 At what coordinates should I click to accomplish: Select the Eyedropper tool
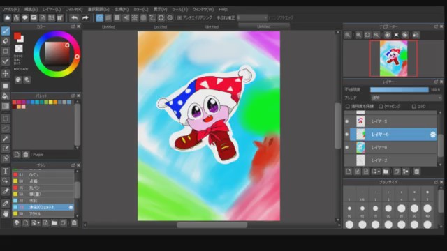(x=6, y=204)
